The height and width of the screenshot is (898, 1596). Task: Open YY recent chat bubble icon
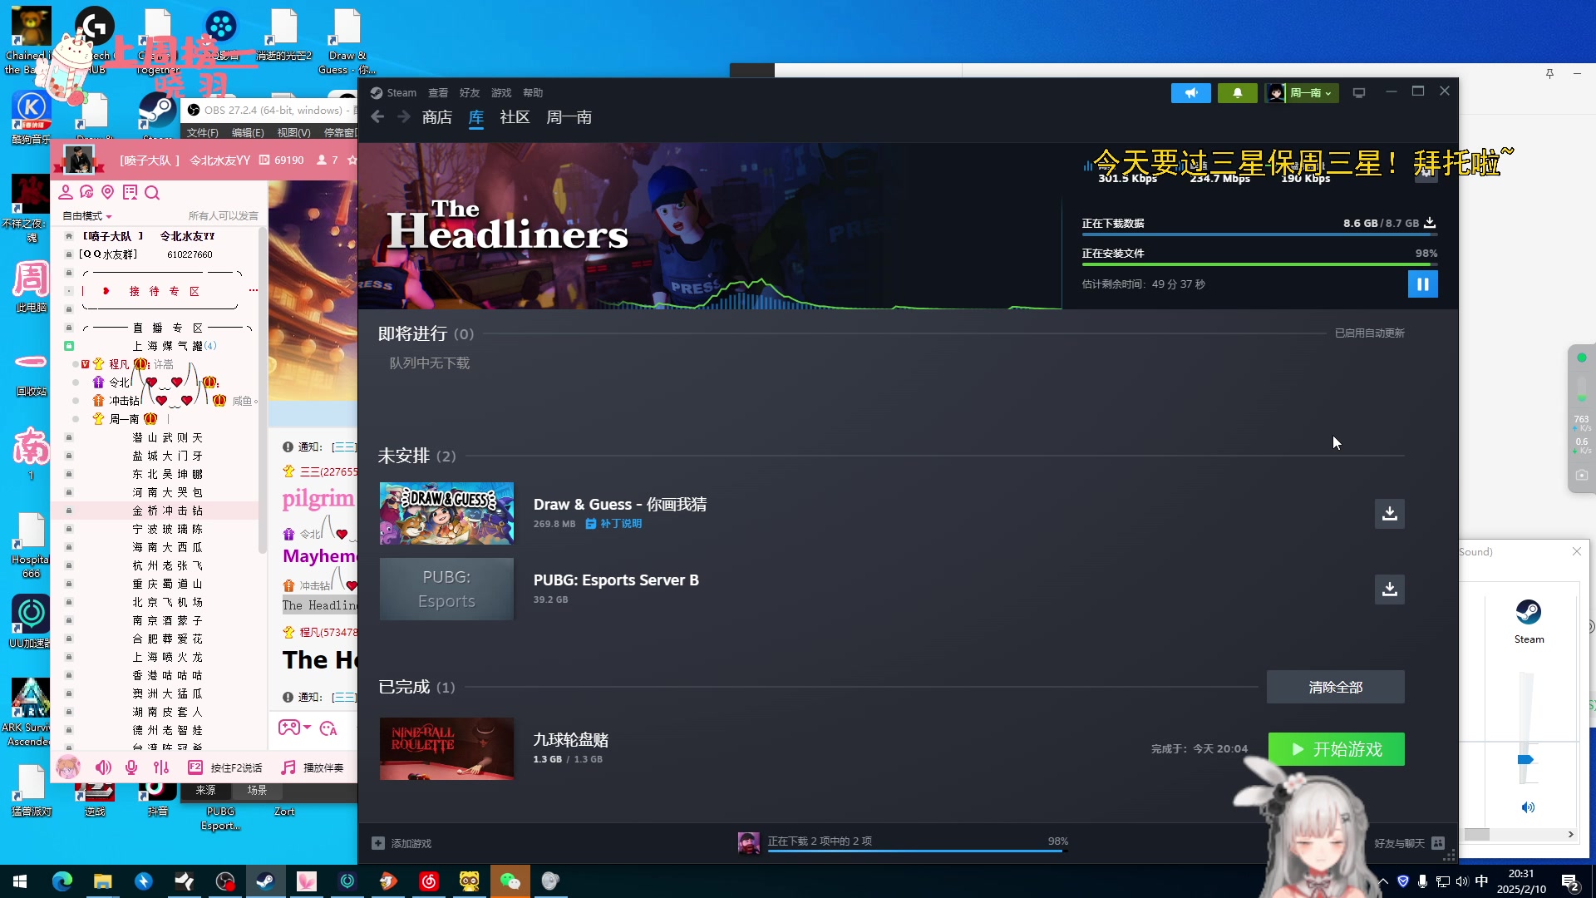pos(86,193)
